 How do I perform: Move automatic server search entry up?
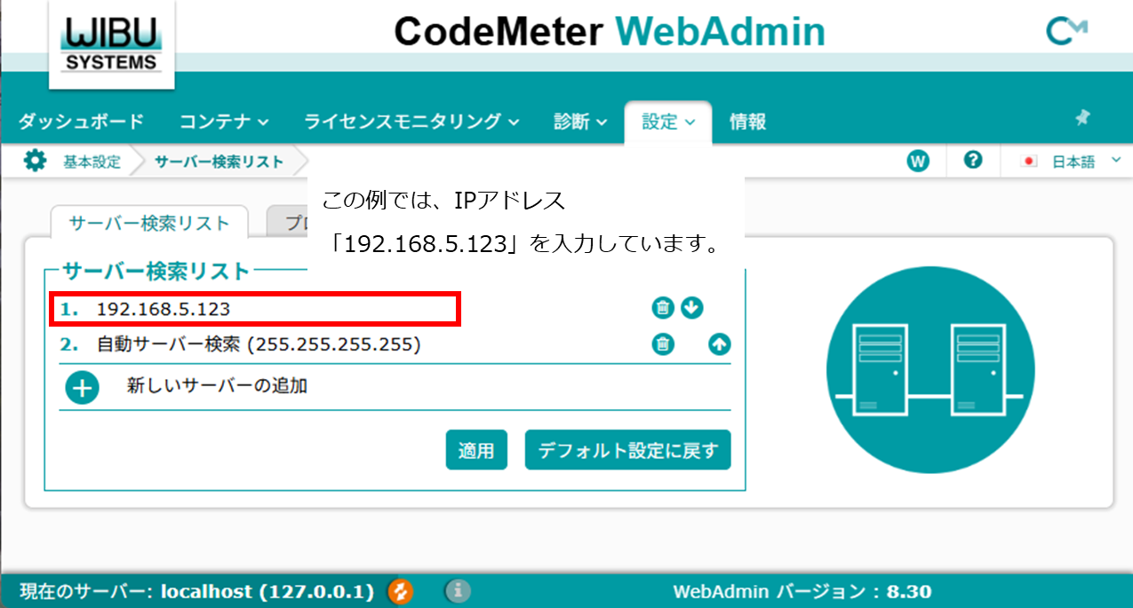coord(719,344)
